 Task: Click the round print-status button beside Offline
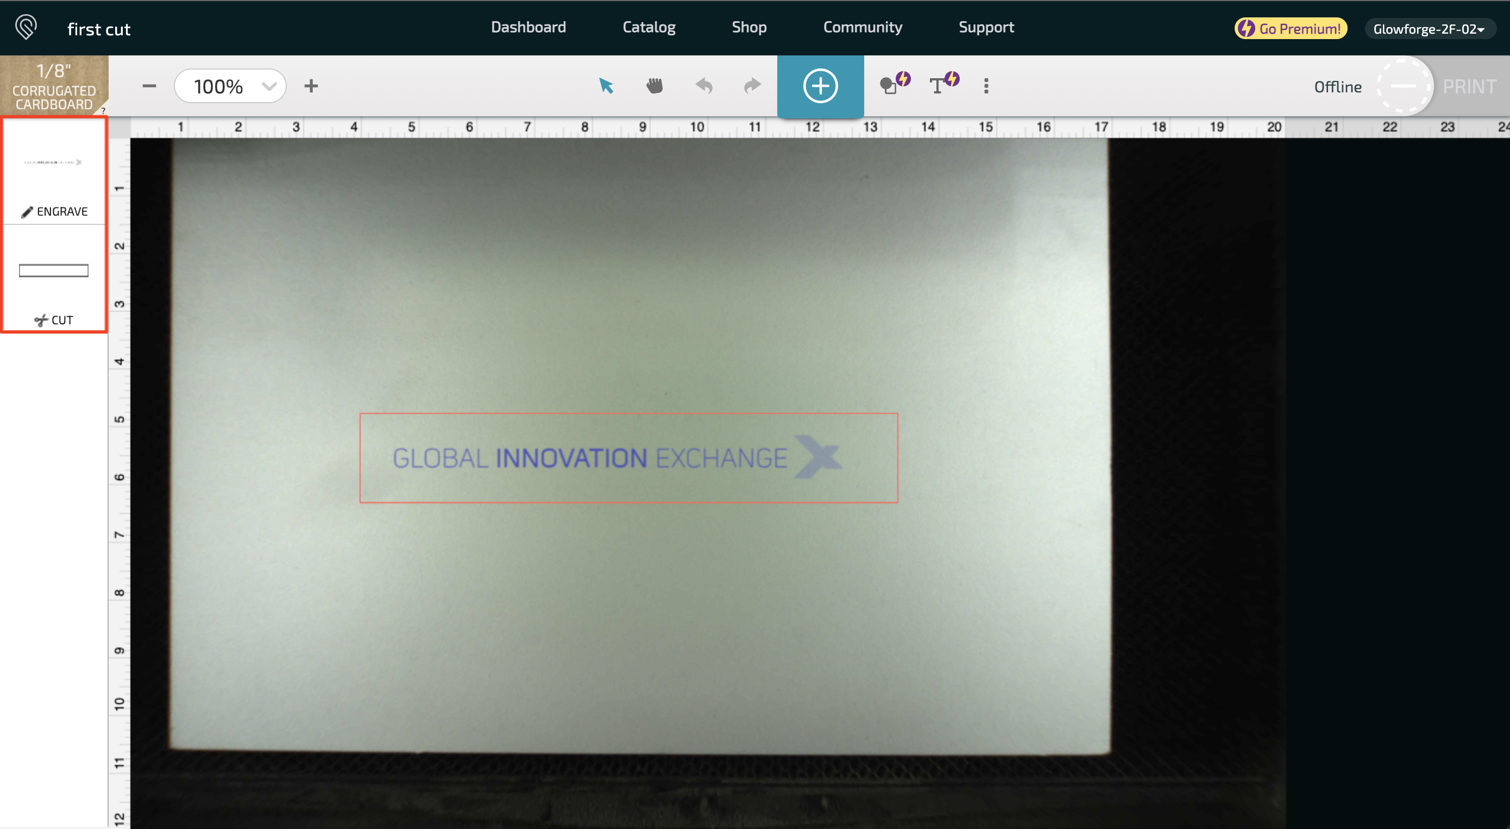point(1404,86)
